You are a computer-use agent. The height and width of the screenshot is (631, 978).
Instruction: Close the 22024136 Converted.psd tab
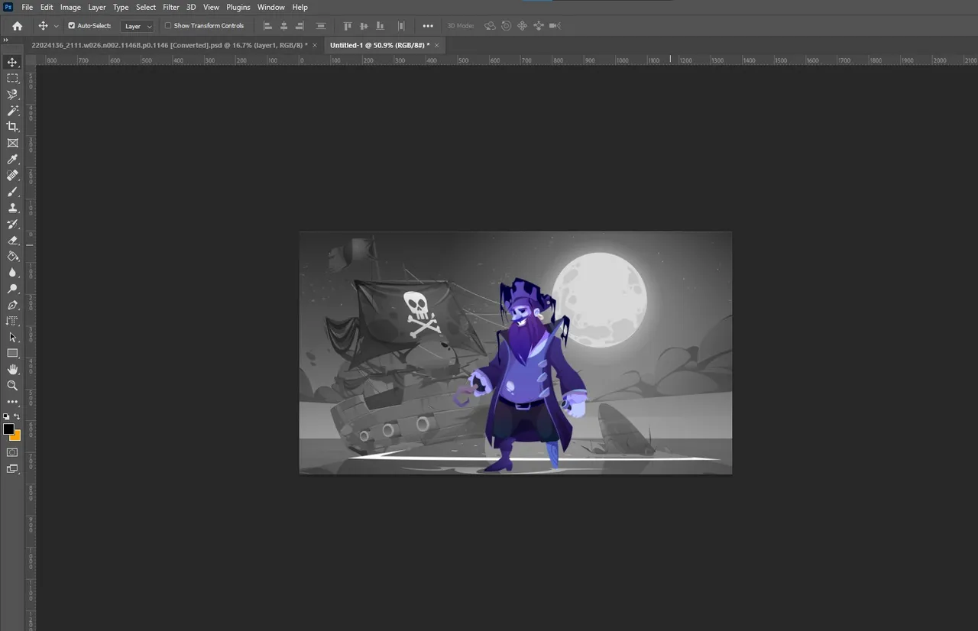click(x=315, y=45)
